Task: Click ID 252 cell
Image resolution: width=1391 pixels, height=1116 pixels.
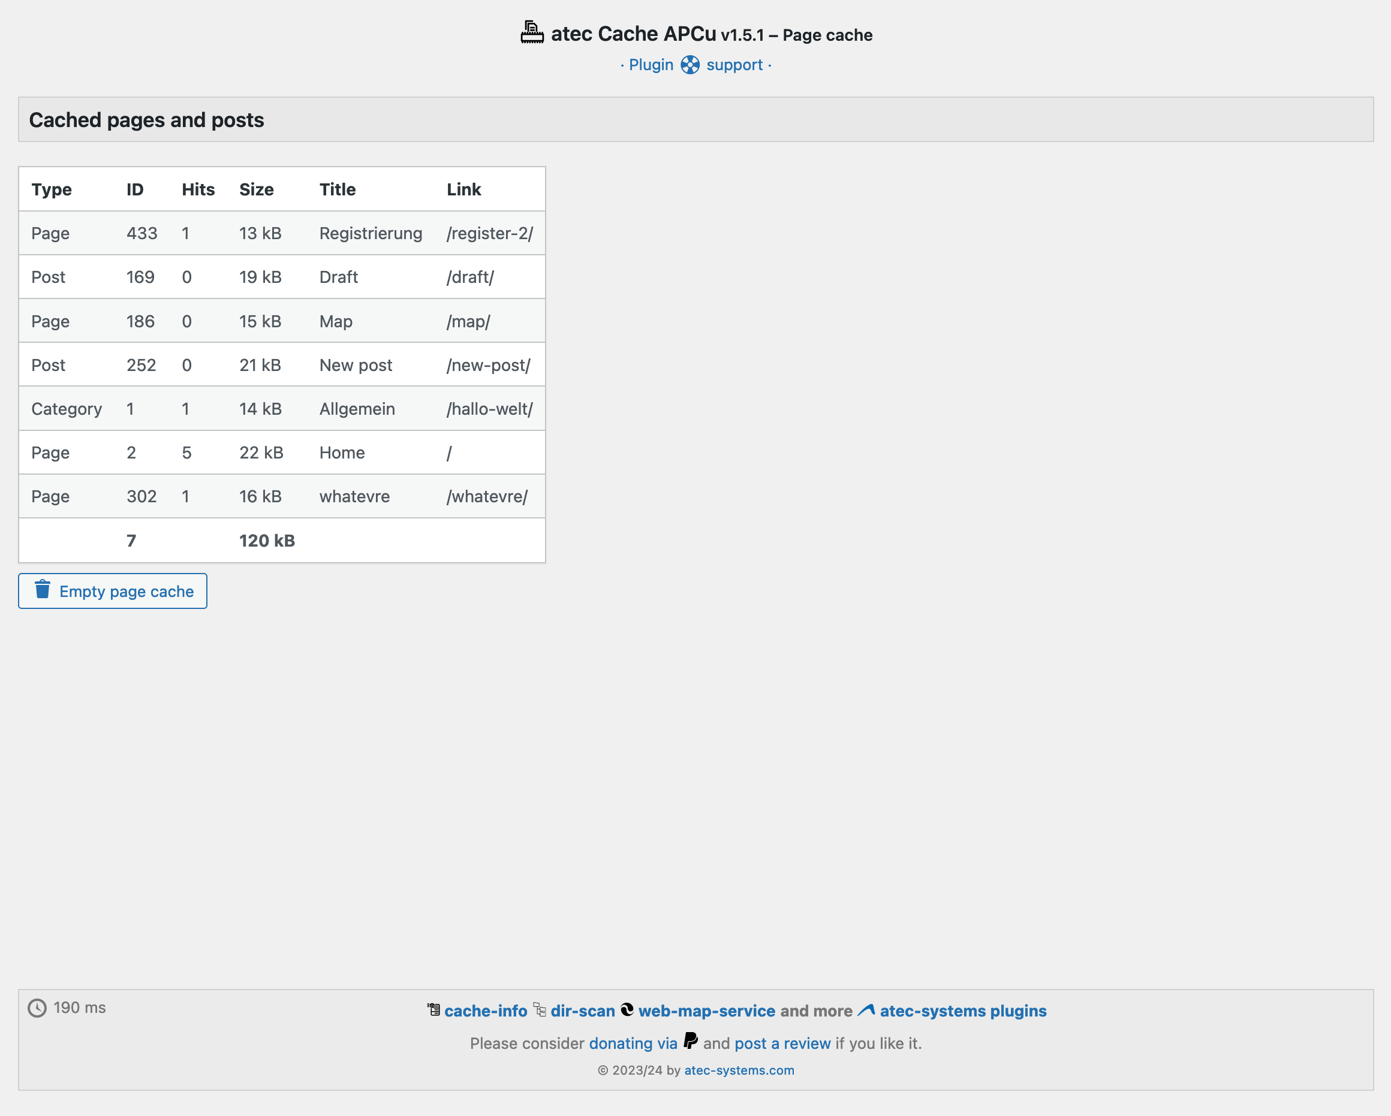Action: tap(141, 365)
